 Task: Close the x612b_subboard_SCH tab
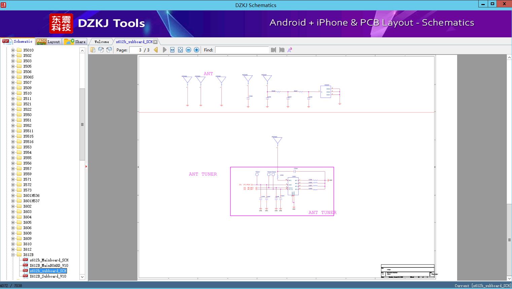(x=156, y=42)
